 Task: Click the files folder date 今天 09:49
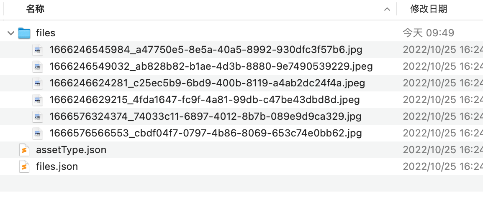(429, 33)
